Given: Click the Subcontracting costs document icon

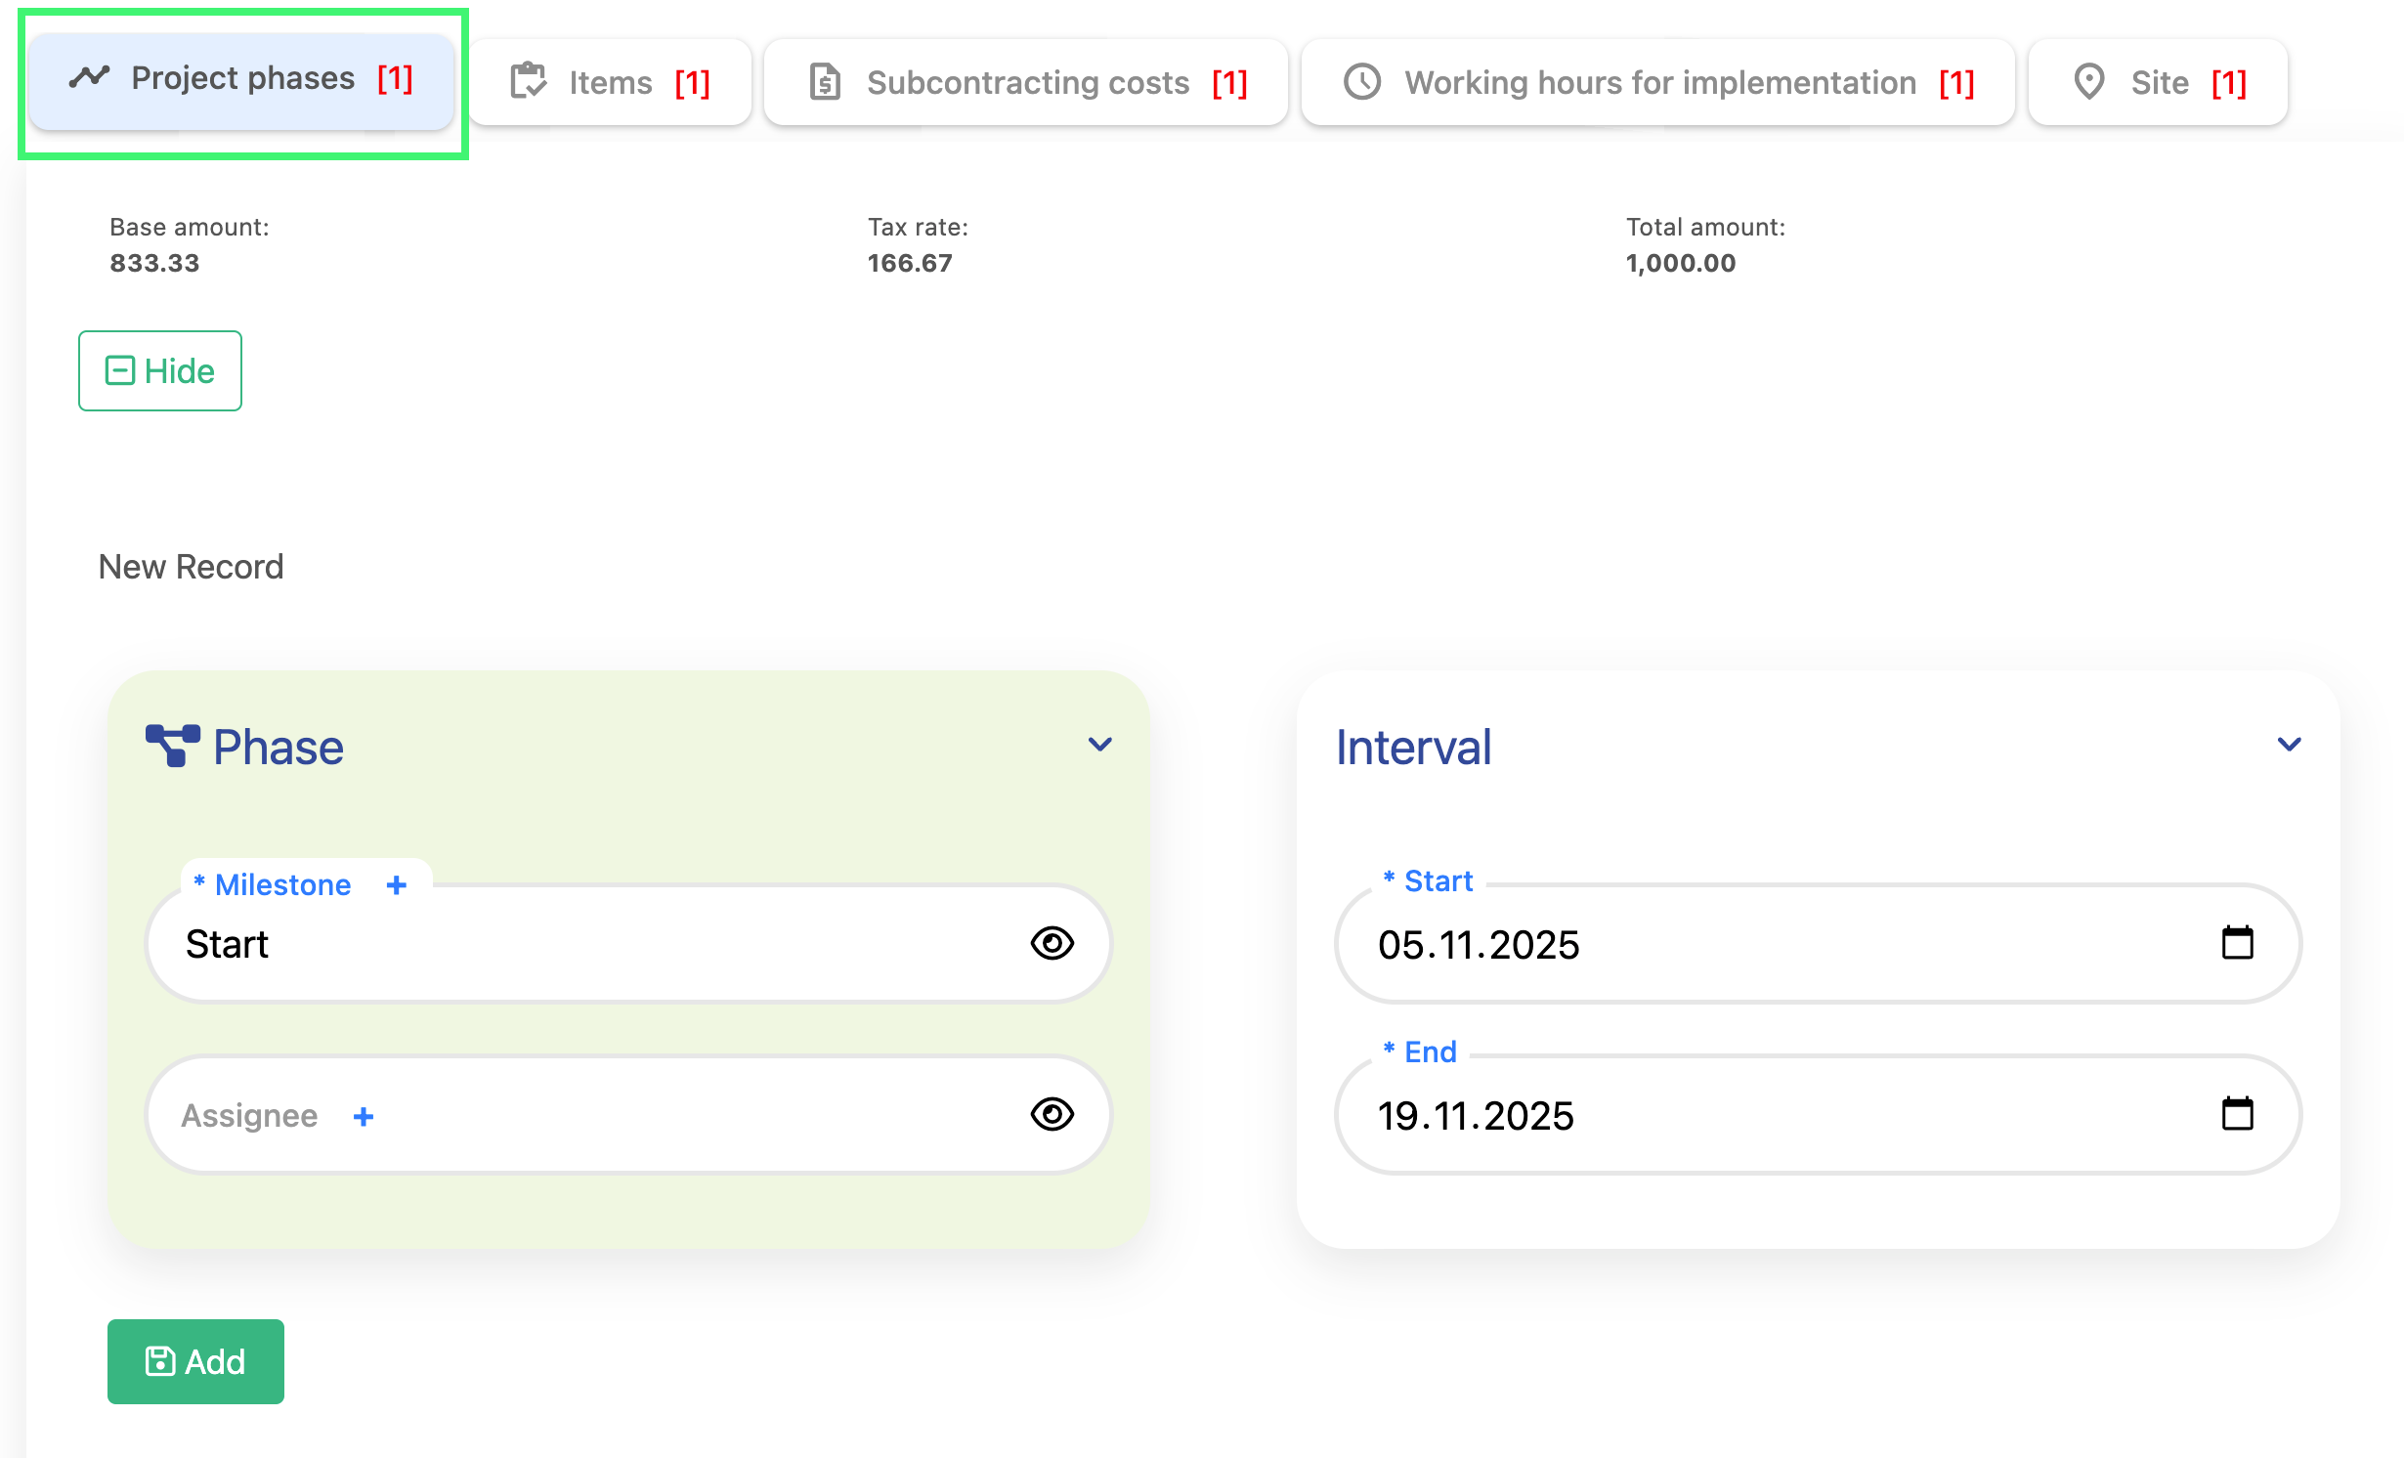Looking at the screenshot, I should 824,81.
